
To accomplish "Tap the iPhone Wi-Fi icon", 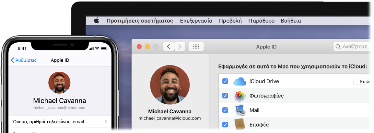I will pyautogui.click(x=97, y=48).
